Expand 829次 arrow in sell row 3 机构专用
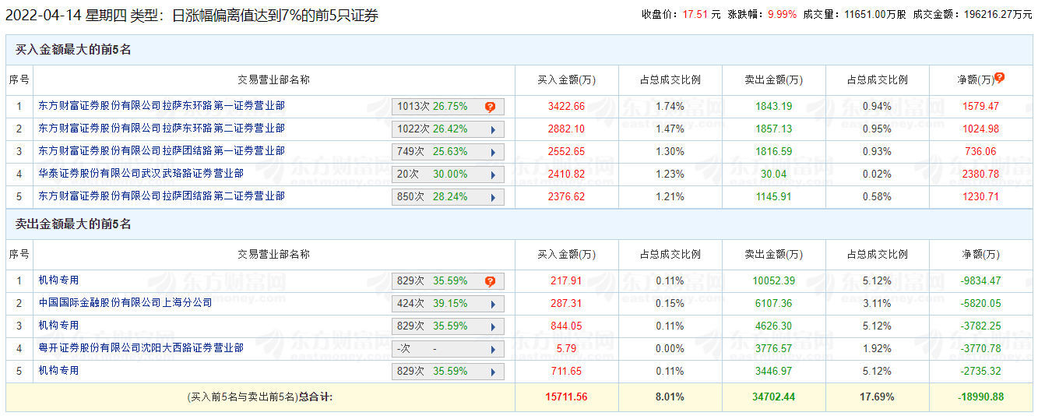Viewport: 1038px width, 416px height. click(x=493, y=326)
